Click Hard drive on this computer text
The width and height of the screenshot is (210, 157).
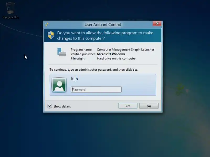(116, 58)
